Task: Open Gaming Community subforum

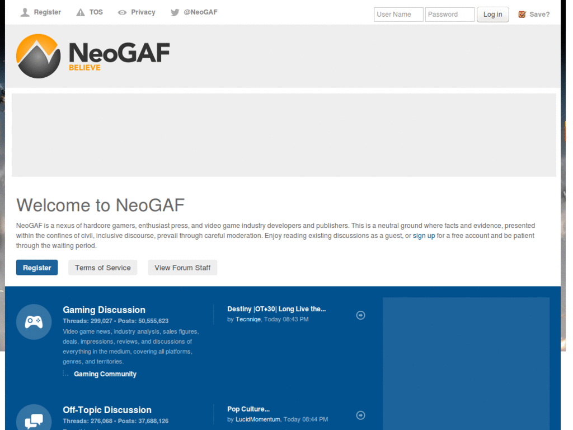Action: coord(105,374)
